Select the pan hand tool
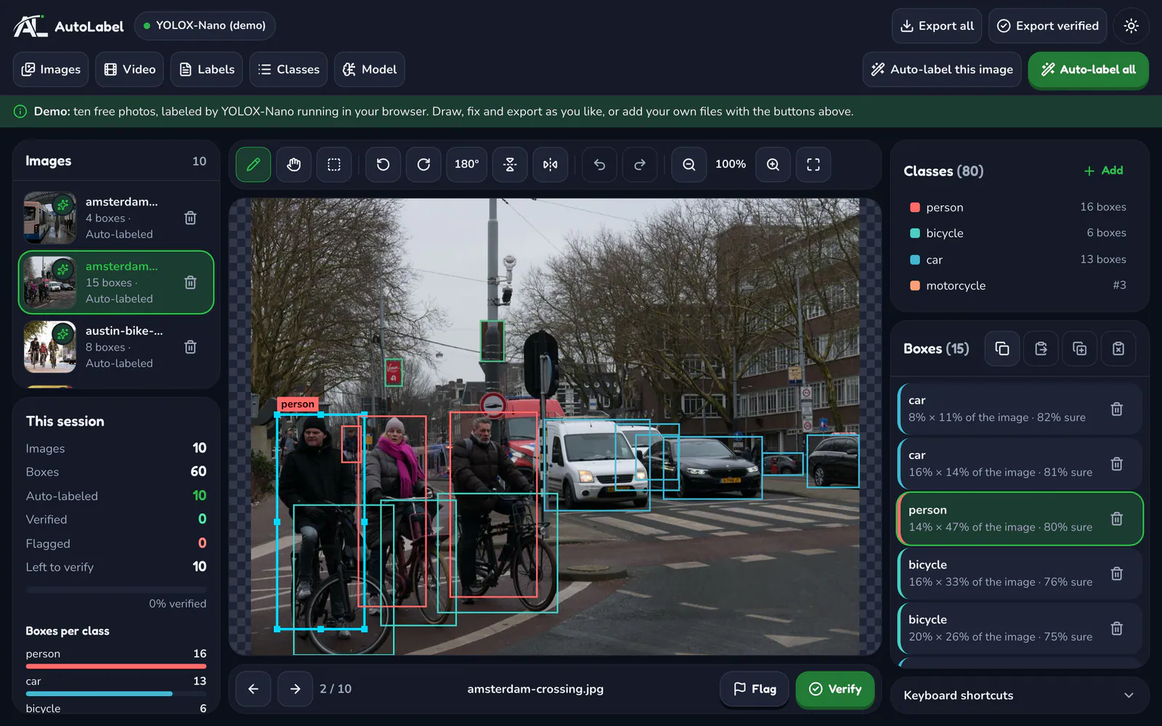The width and height of the screenshot is (1162, 726). [x=293, y=165]
